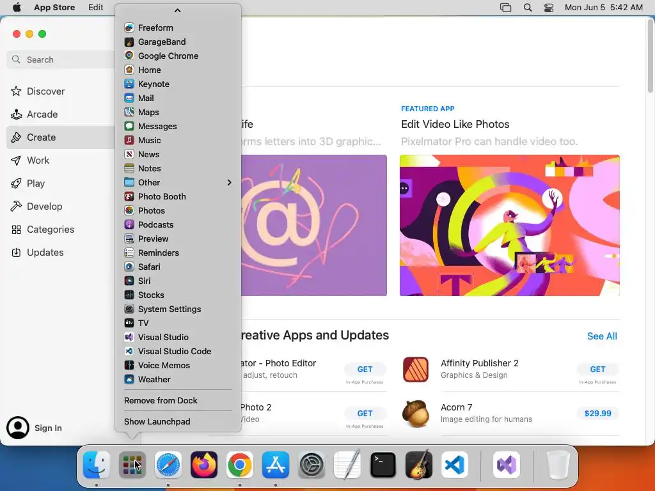Choose GarageBand in the Launchpad menu list
This screenshot has height=491, width=655.
[178, 42]
